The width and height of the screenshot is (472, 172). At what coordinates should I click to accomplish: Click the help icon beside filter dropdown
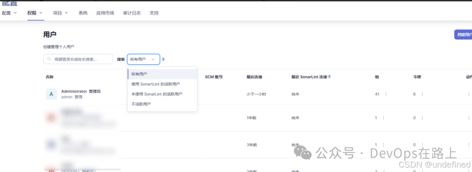163,60
